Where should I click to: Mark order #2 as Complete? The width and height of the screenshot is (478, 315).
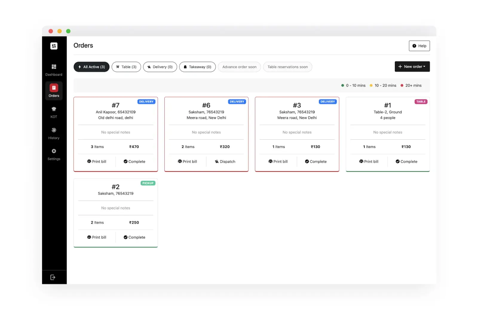(x=134, y=237)
